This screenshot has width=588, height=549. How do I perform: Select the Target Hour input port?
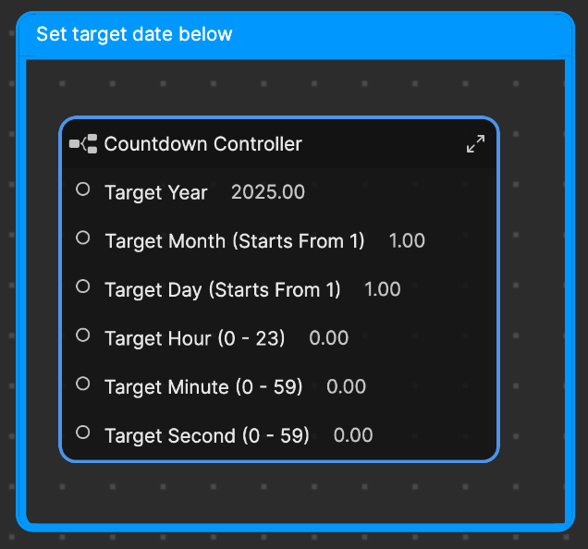[83, 335]
